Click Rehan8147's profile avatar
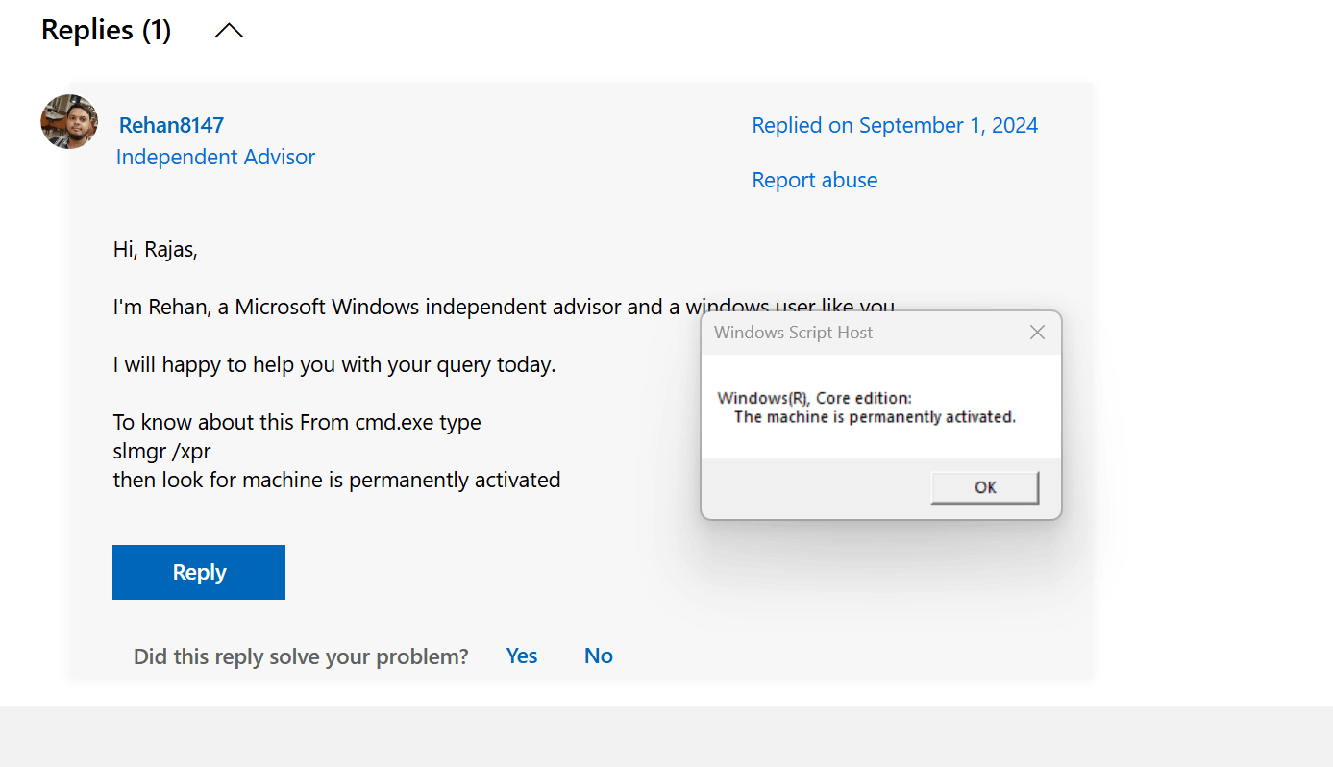This screenshot has height=767, width=1333. tap(68, 122)
